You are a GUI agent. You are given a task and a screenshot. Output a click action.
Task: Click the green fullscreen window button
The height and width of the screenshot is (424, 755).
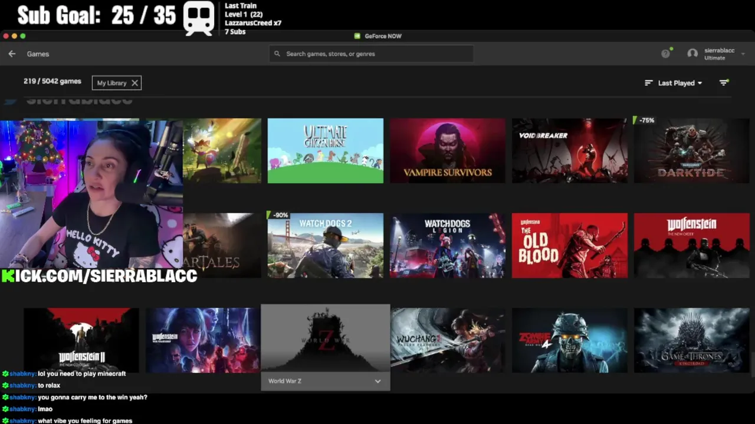[x=22, y=36]
